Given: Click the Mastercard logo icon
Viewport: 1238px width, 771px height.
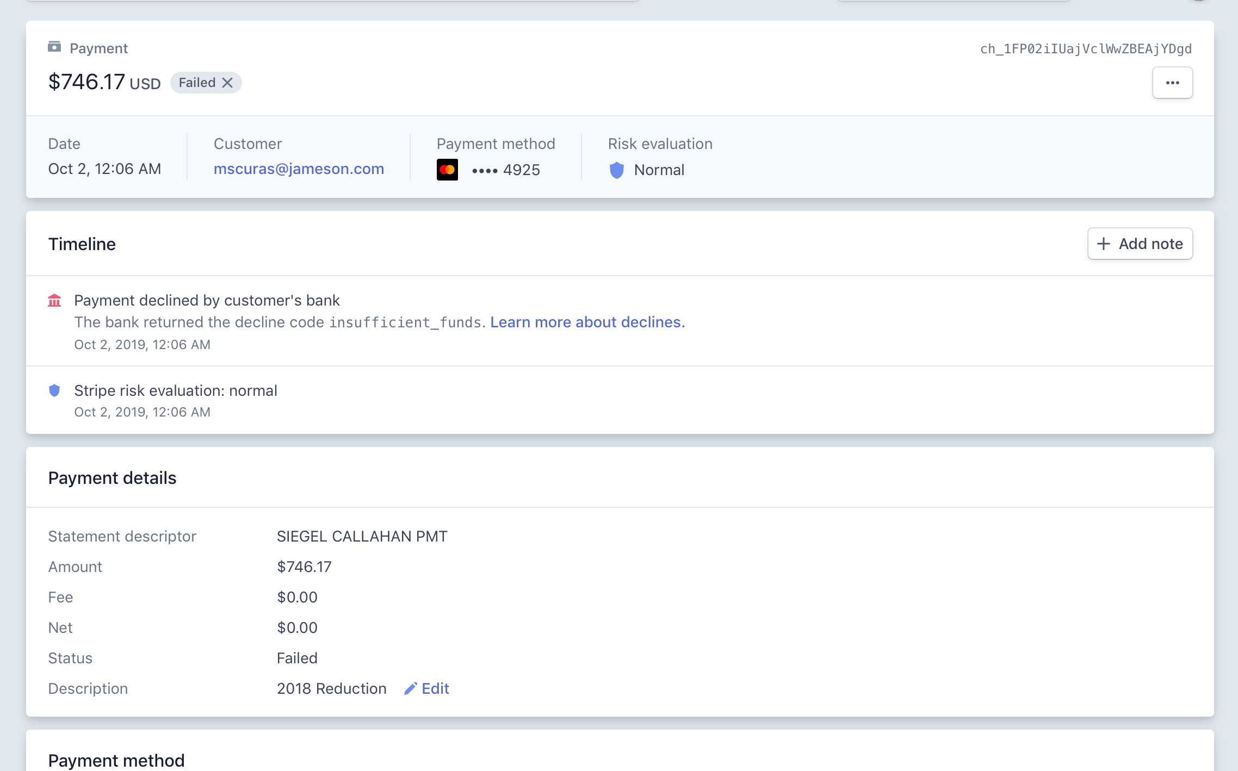Looking at the screenshot, I should 447,170.
